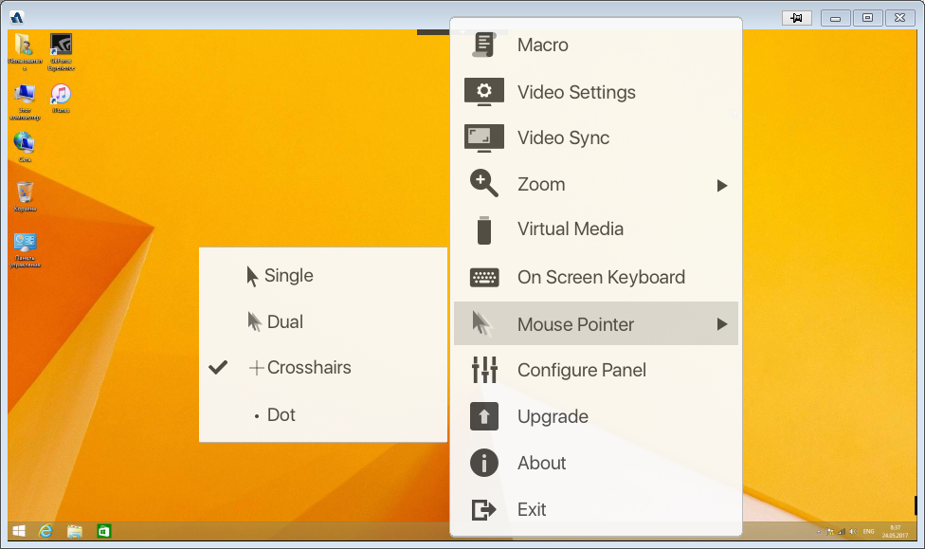The image size is (925, 549).
Task: Select the This PC computer desktop icon
Action: 25,102
